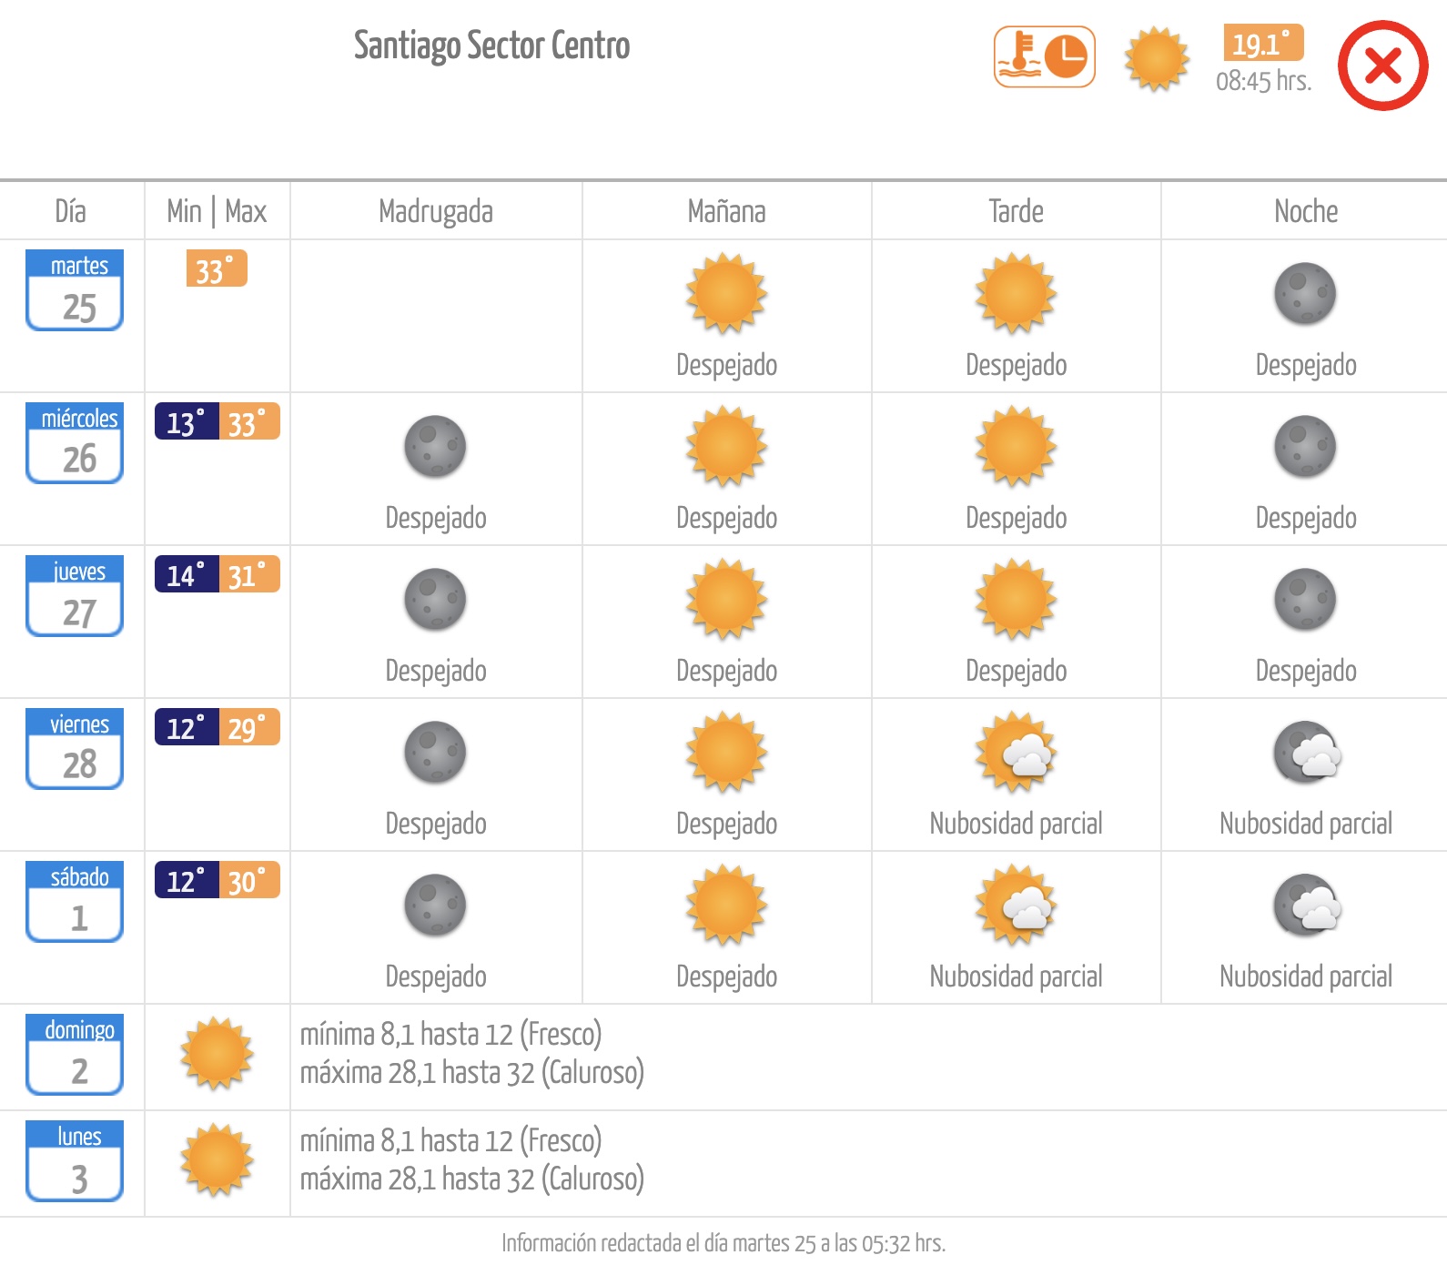Viewport: 1447px width, 1265px height.
Task: Click the martes Mañana sun icon
Action: [x=726, y=294]
